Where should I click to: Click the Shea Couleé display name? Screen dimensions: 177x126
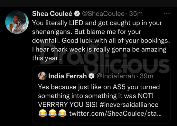pyautogui.click(x=52, y=14)
